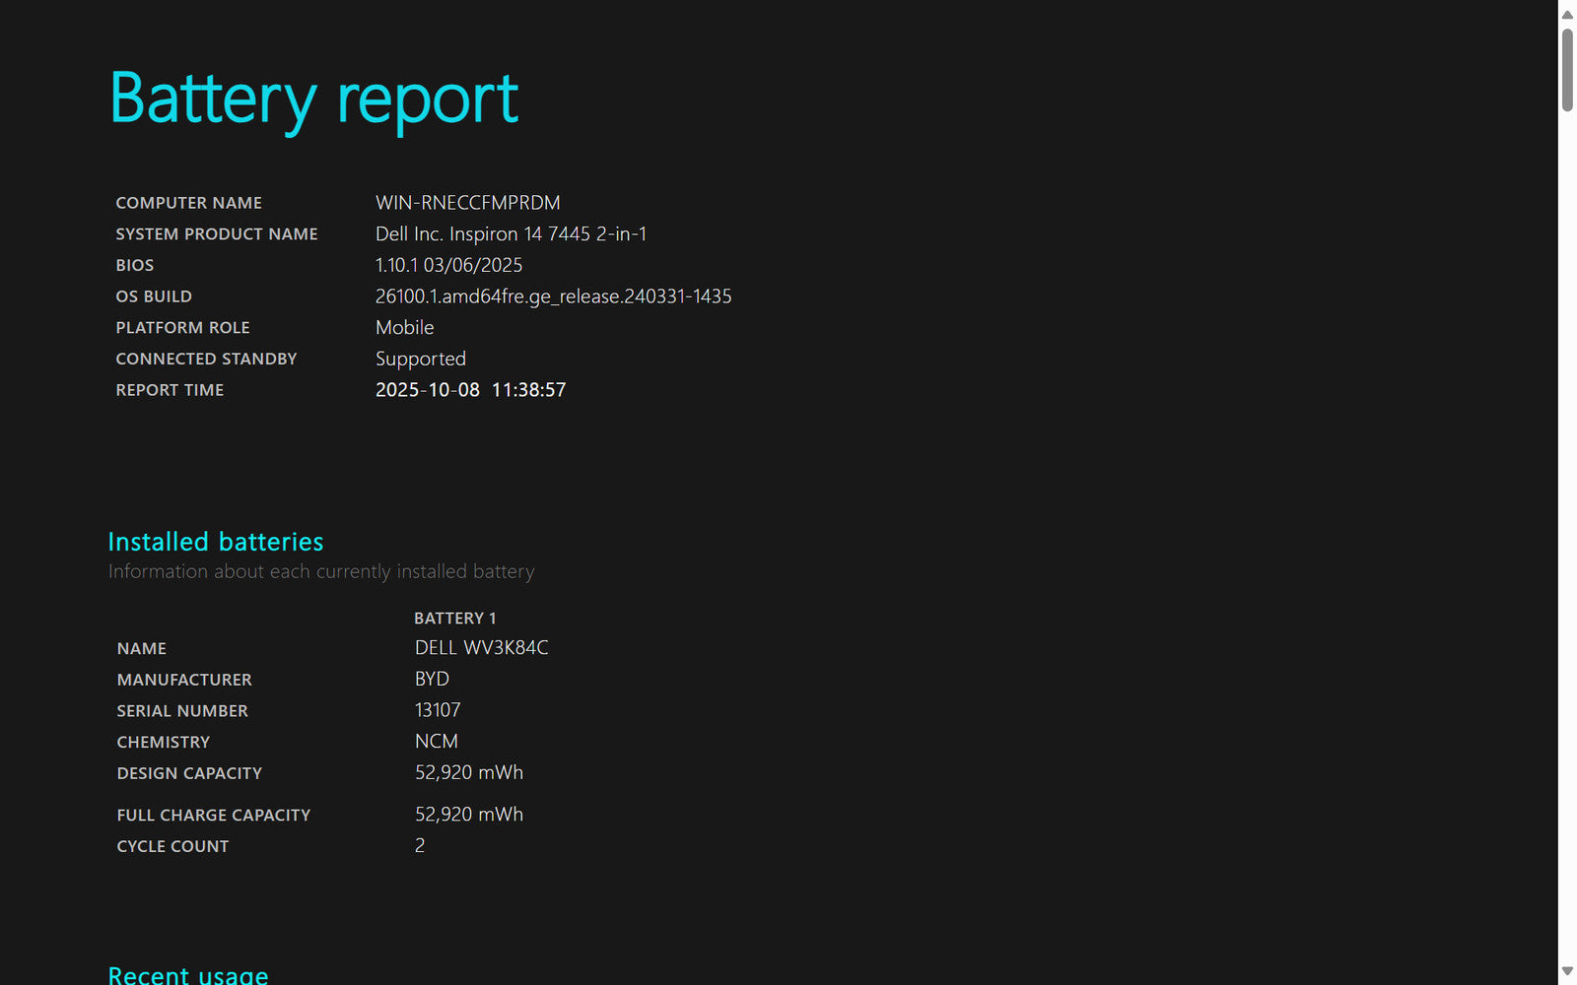Viewport: 1577px width, 985px height.
Task: Click the scroll down arrow
Action: point(1567,971)
